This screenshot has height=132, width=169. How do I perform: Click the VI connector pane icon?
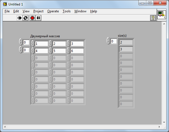(x=161, y=15)
